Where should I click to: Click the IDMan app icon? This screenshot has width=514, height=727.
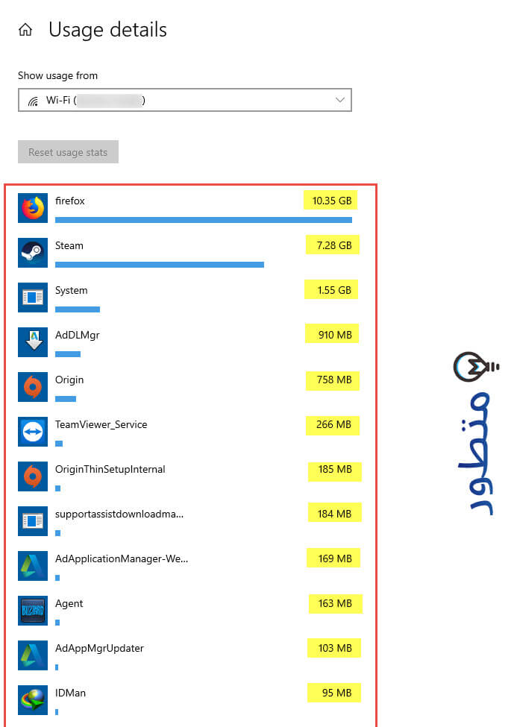33,700
